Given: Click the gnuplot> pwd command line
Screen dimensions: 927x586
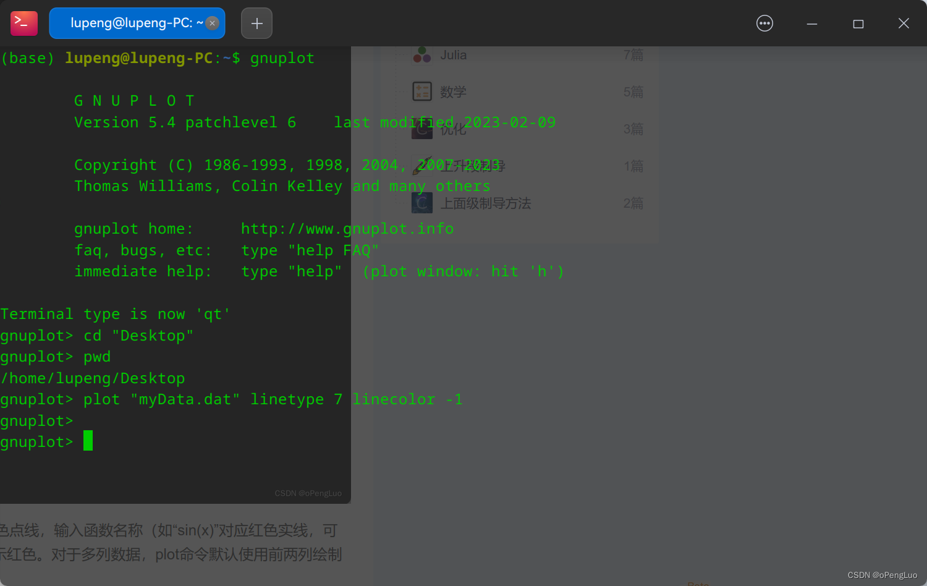Looking at the screenshot, I should click(x=56, y=357).
